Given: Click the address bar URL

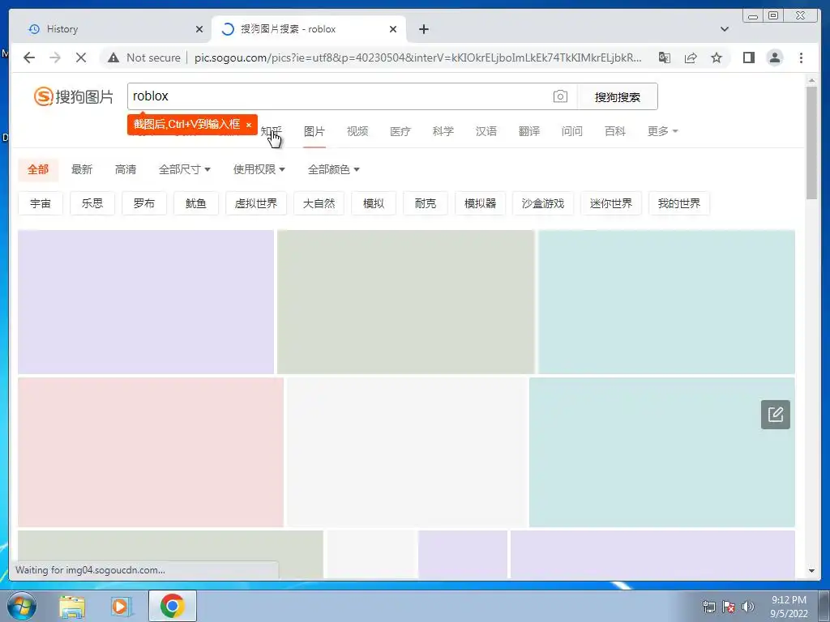Looking at the screenshot, I should (417, 58).
